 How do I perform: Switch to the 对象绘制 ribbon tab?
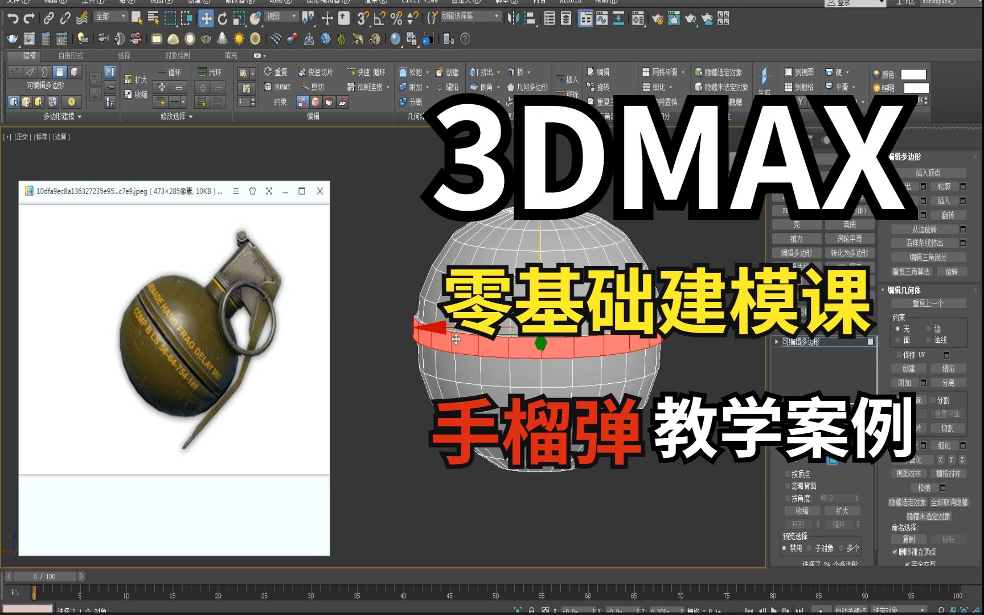coord(178,55)
